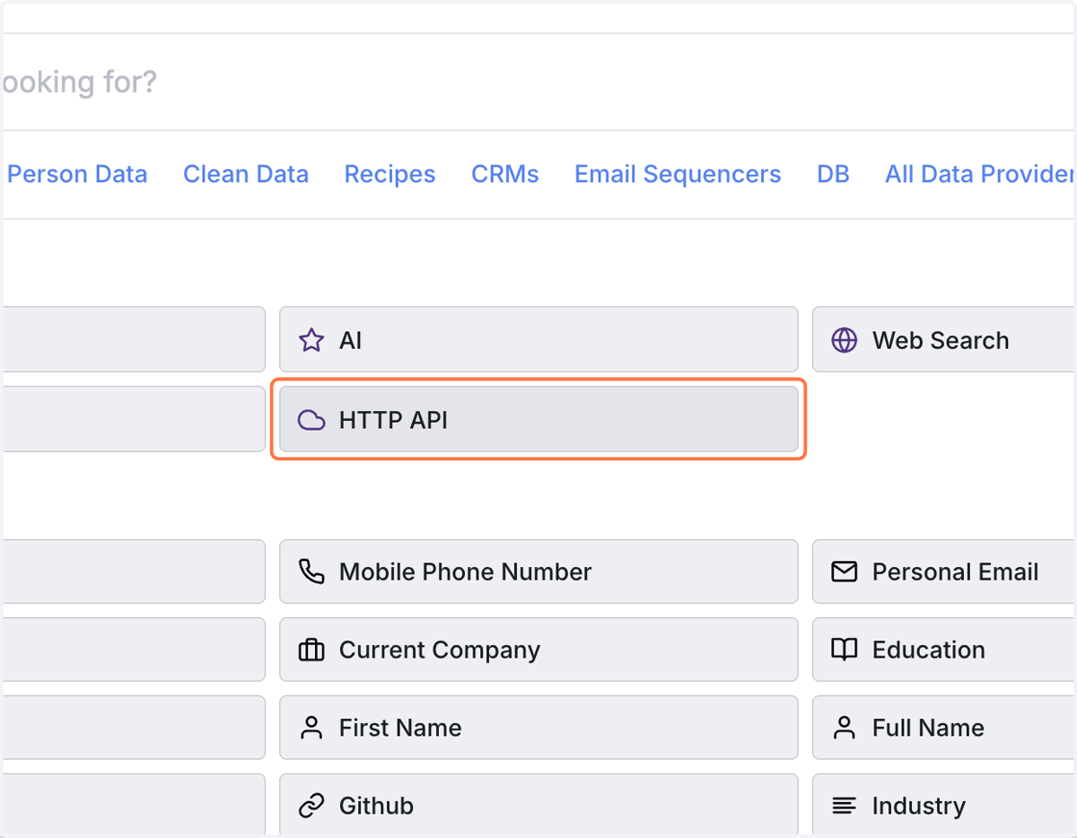
Task: Switch to the Clean Data tab
Action: 246,174
